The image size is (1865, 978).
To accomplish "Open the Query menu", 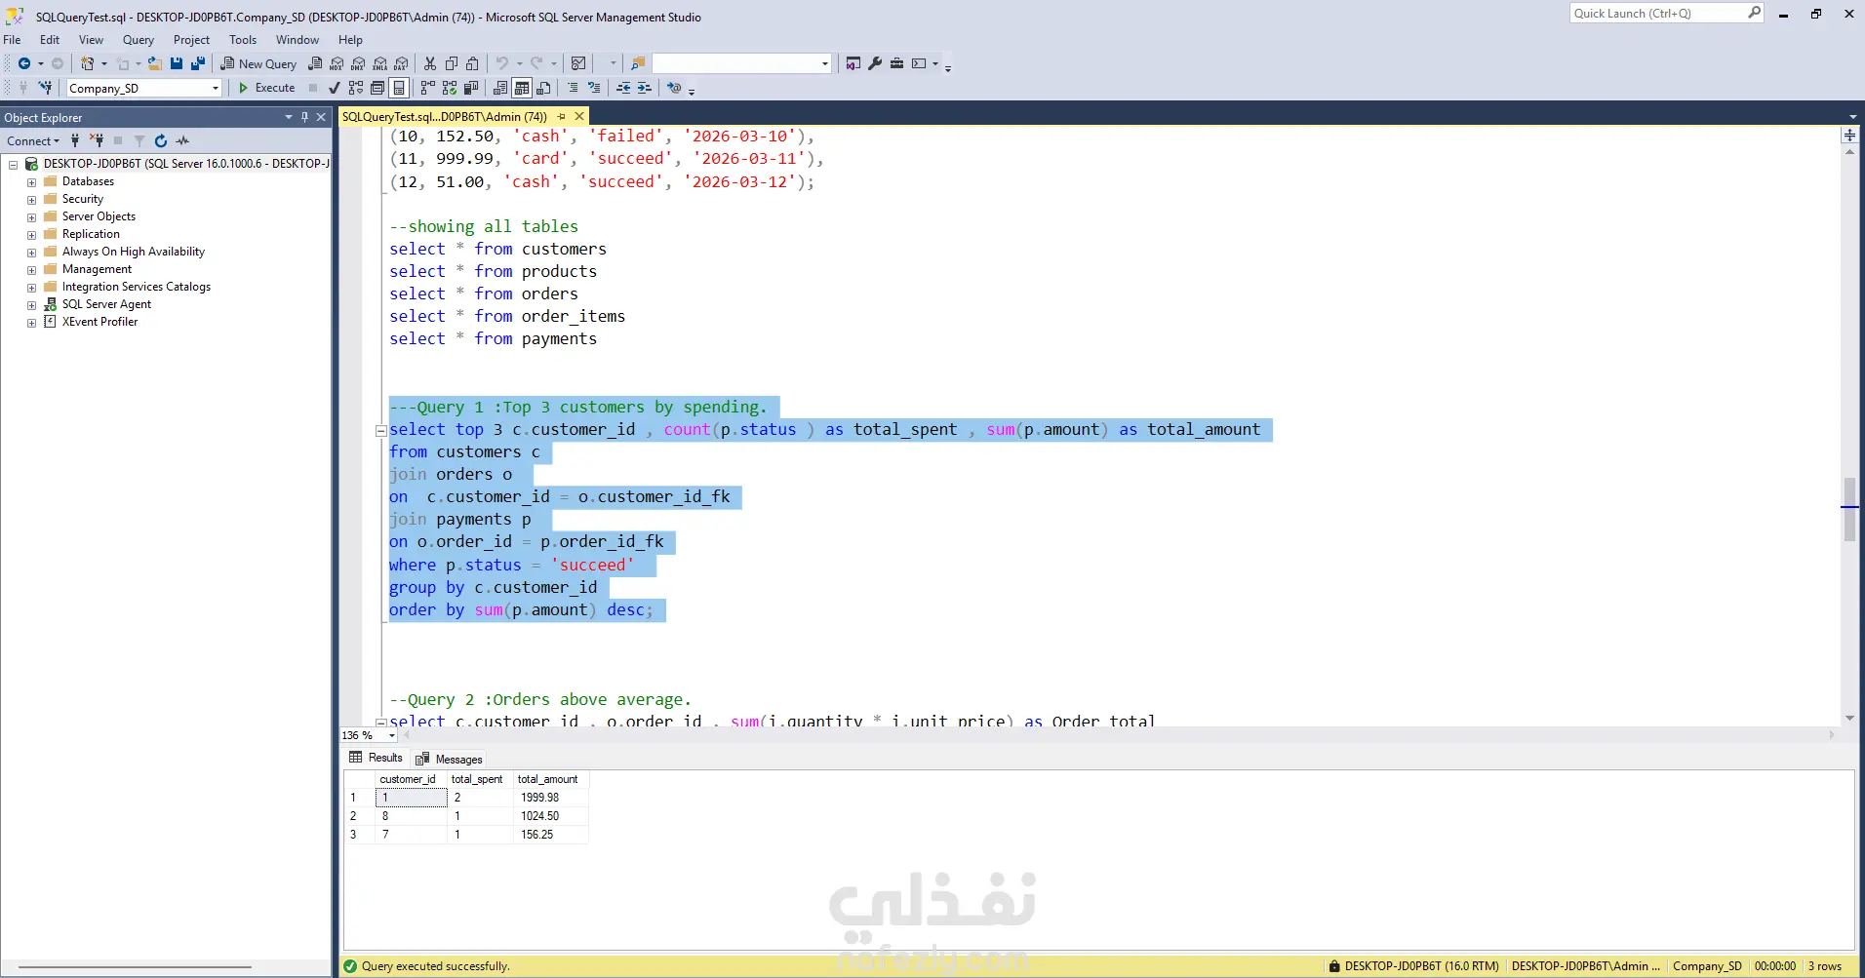I will pyautogui.click(x=138, y=40).
